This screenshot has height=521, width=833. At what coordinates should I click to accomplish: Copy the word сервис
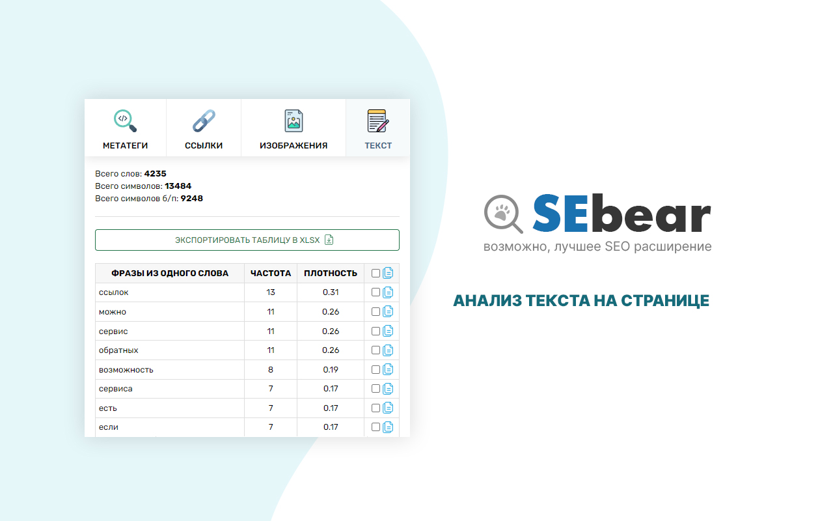tap(388, 331)
